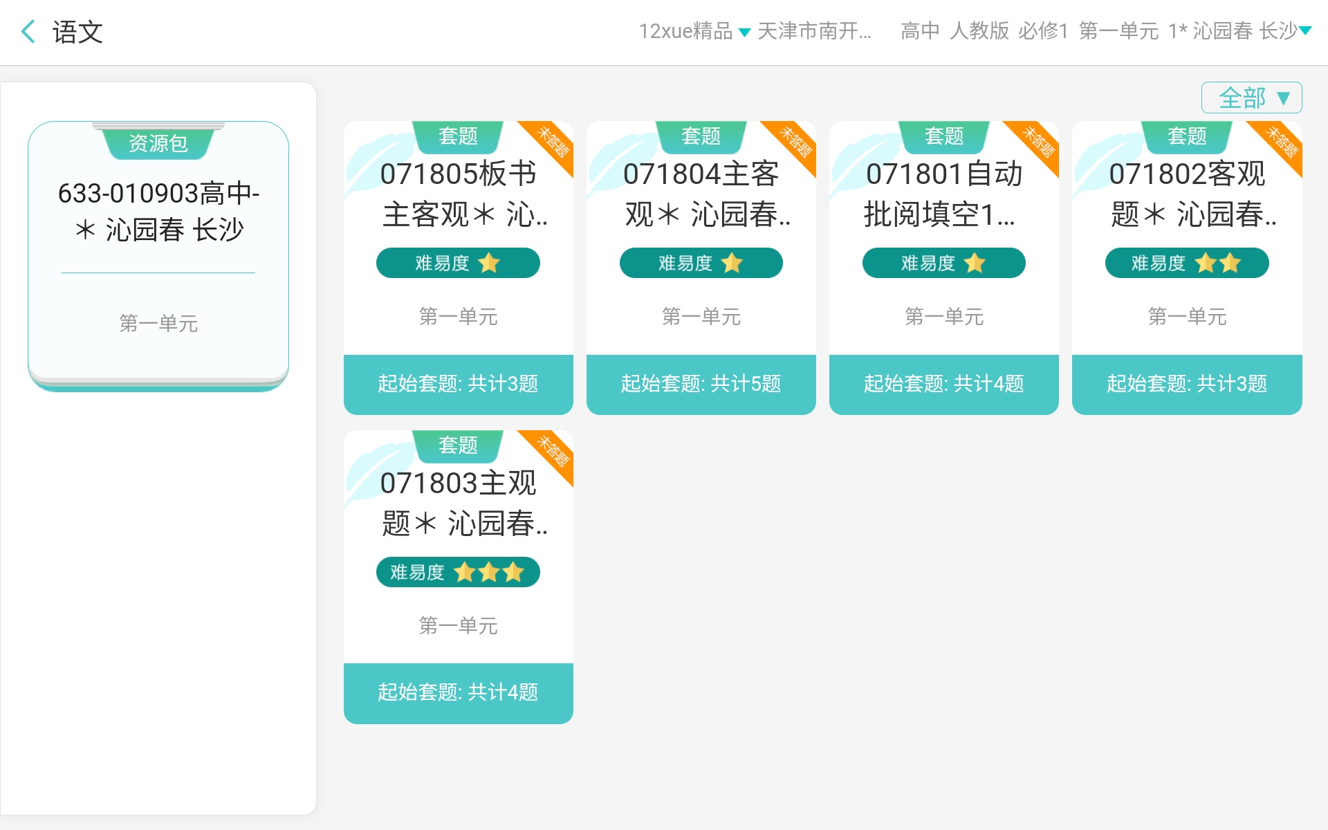Image resolution: width=1328 pixels, height=830 pixels.
Task: Open the 071802客观题 沁园春 card title
Action: coord(1186,194)
